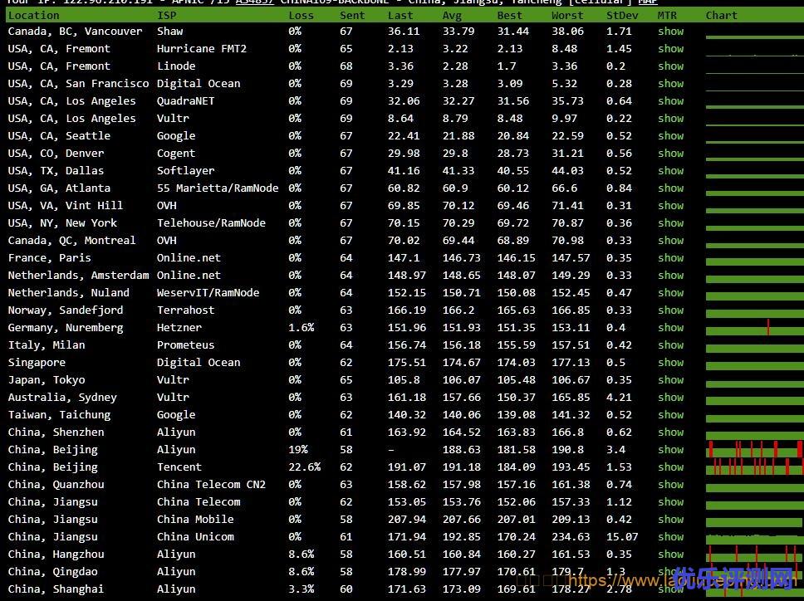
Task: Open show link for Online.net Paris
Action: point(670,258)
